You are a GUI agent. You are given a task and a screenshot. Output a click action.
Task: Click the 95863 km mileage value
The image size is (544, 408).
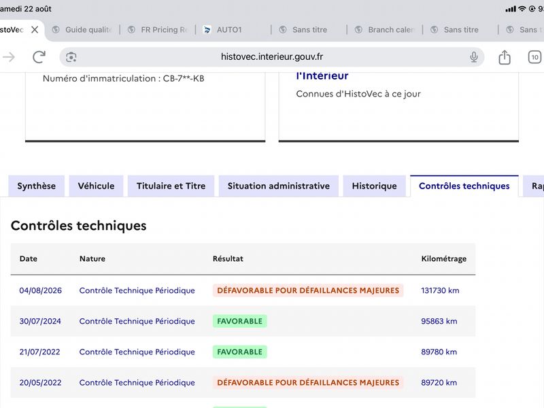[x=439, y=321]
